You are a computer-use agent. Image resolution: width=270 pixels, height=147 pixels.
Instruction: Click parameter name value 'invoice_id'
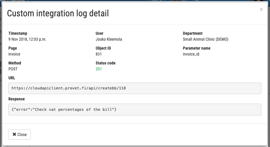click(191, 54)
